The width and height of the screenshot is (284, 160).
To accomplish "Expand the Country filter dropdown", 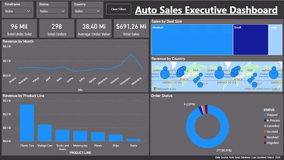I will tap(87, 11).
